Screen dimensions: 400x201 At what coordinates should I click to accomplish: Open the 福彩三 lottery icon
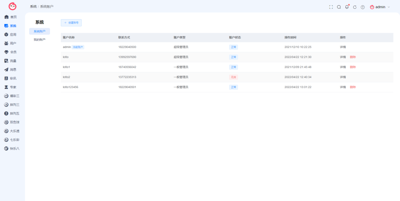click(6, 96)
